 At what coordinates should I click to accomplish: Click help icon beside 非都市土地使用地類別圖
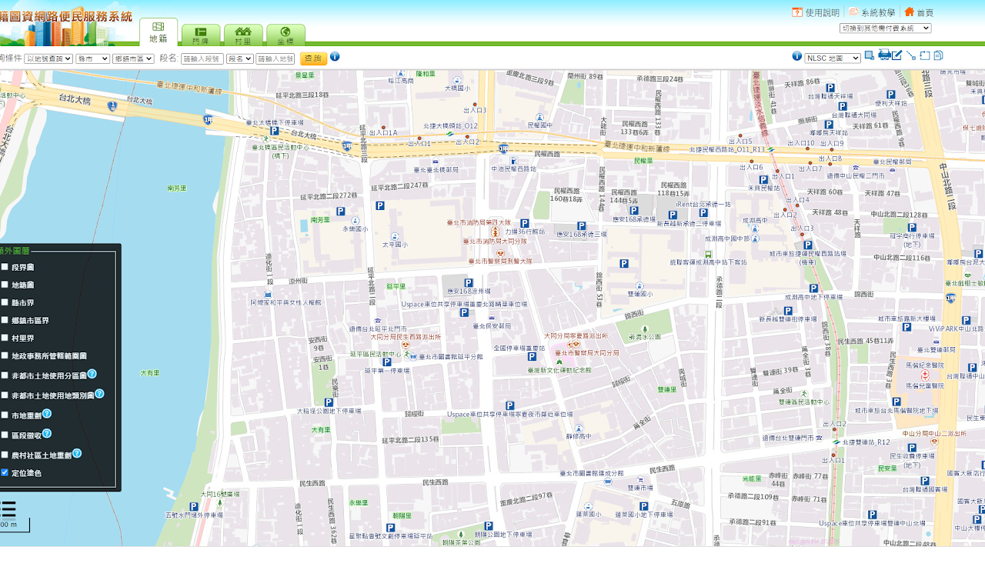point(99,394)
